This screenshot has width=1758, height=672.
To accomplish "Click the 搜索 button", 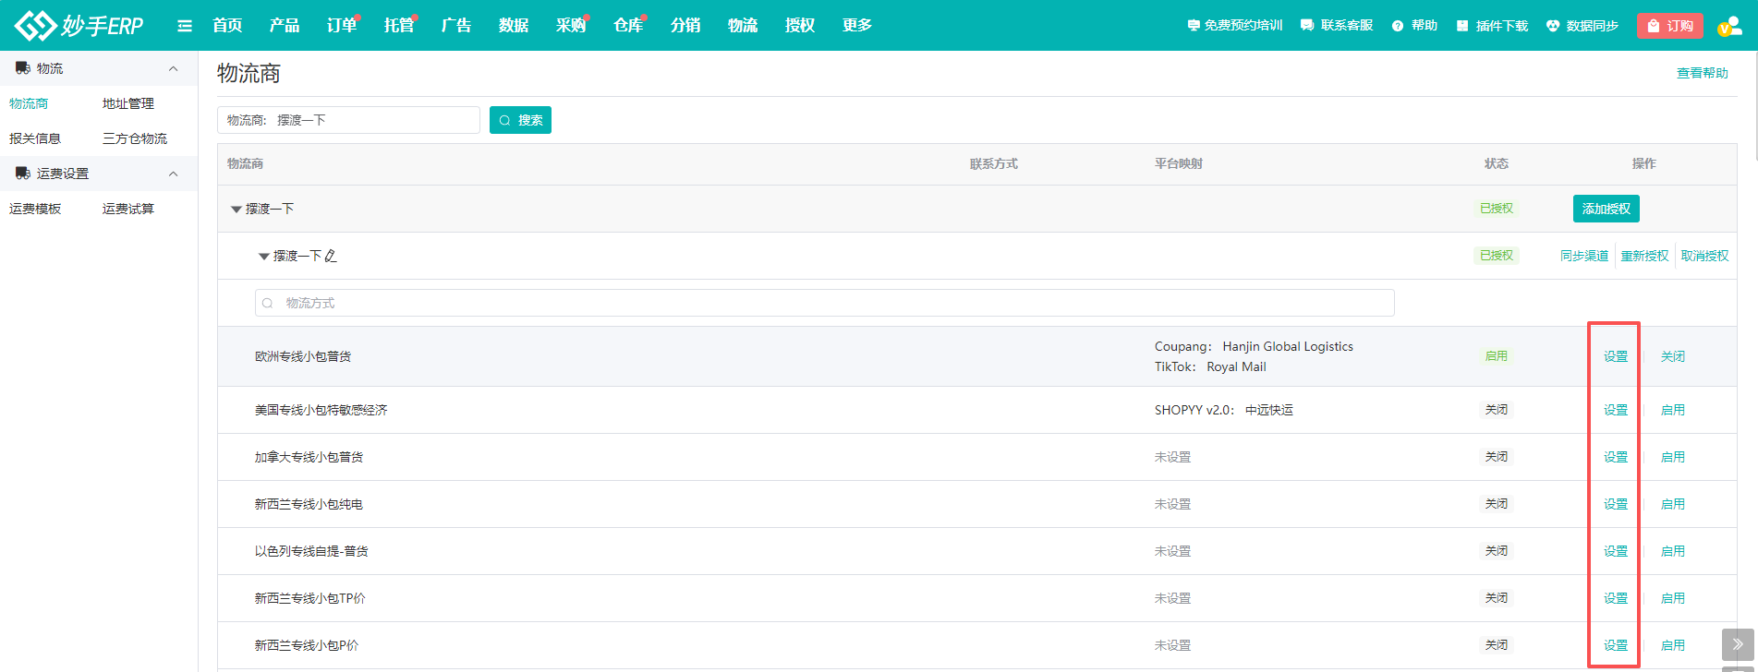I will pyautogui.click(x=520, y=120).
